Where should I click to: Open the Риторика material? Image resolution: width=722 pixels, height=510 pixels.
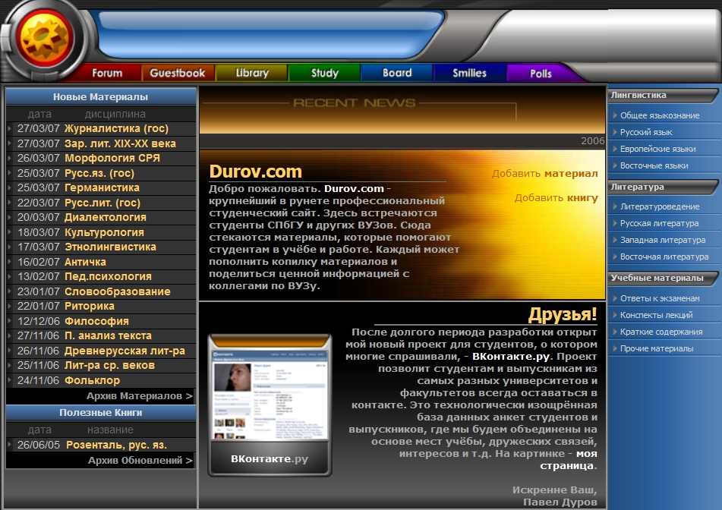coord(90,306)
